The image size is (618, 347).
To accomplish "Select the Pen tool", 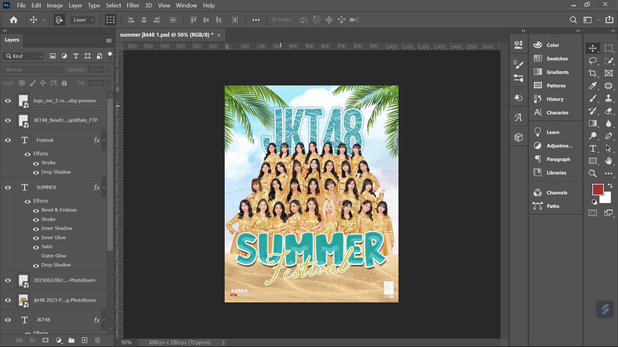I will click(x=608, y=136).
